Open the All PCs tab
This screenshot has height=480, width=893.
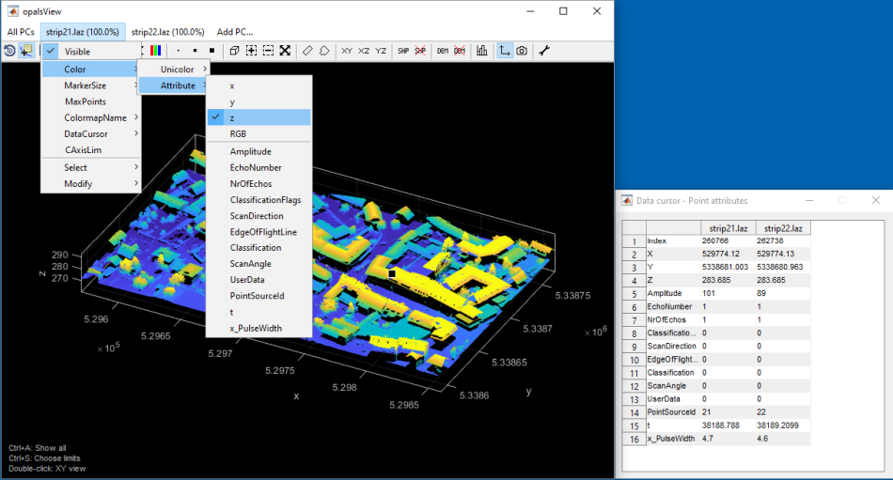20,32
